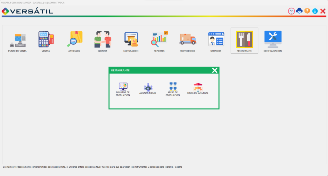The height and width of the screenshot is (176, 328).
Task: Click the blue info icon
Action: 315,11
